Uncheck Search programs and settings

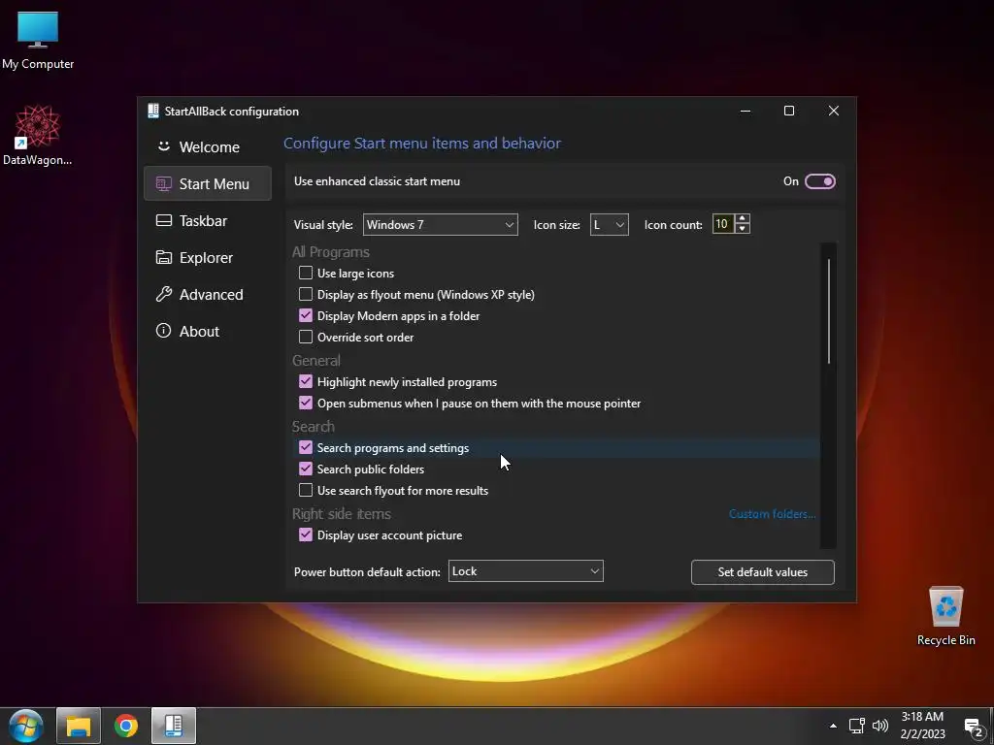click(306, 447)
